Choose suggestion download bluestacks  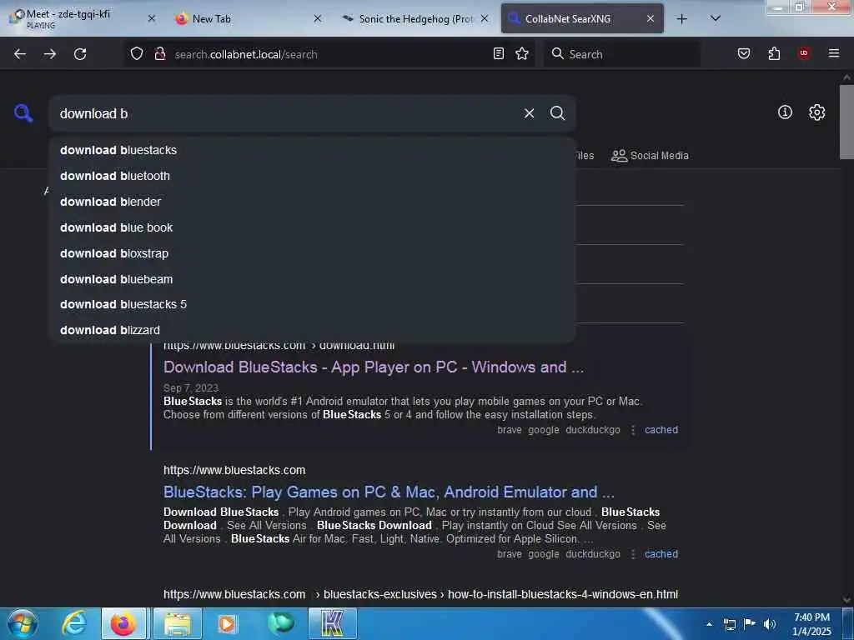[312, 150]
